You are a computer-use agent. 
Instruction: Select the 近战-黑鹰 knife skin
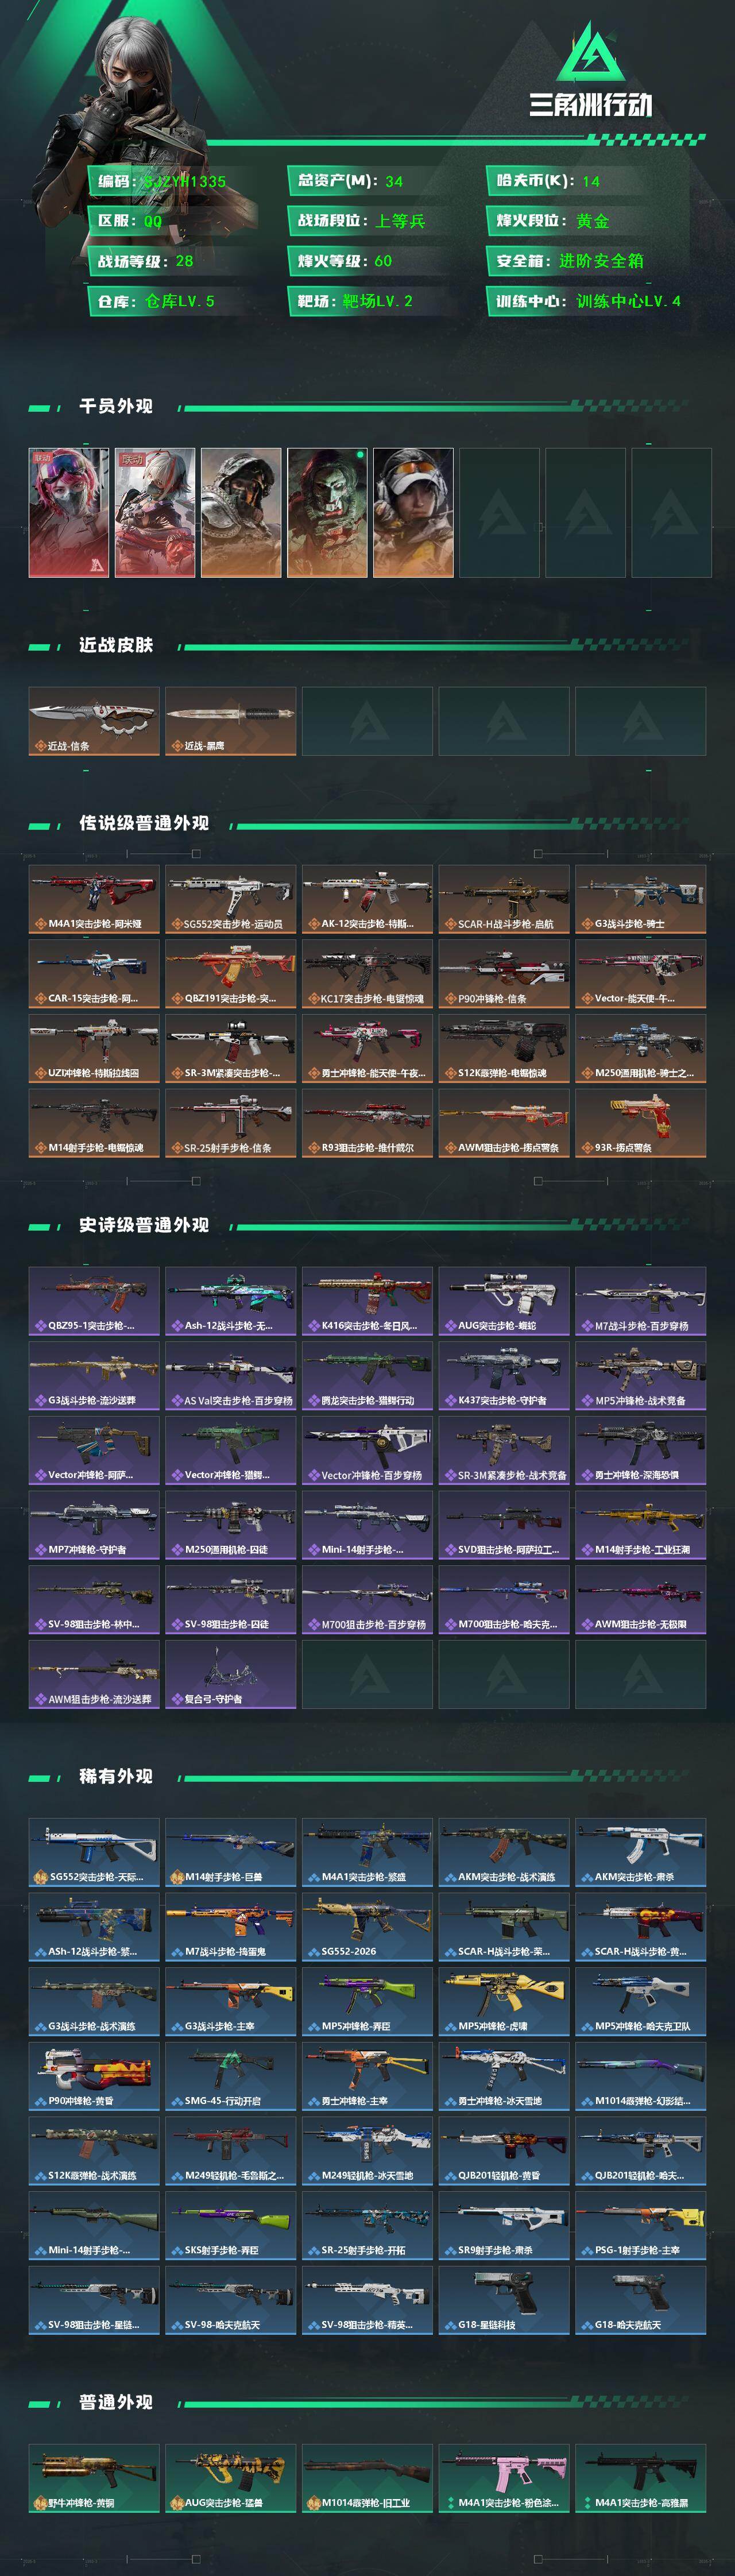[231, 720]
